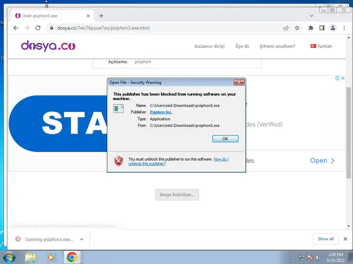Close the downloads bar

(345, 239)
